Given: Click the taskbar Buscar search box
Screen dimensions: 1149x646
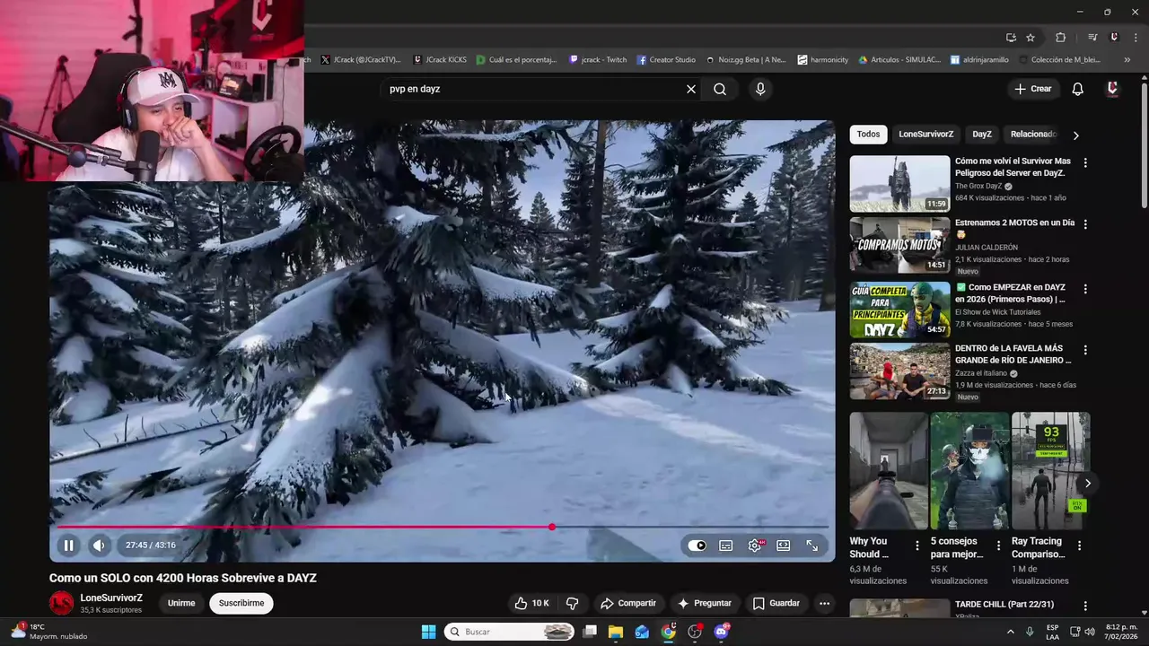Looking at the screenshot, I should pos(509,632).
